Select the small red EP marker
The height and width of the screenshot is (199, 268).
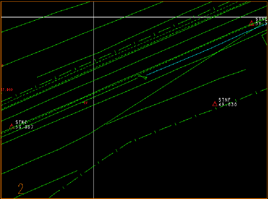(x=85, y=103)
